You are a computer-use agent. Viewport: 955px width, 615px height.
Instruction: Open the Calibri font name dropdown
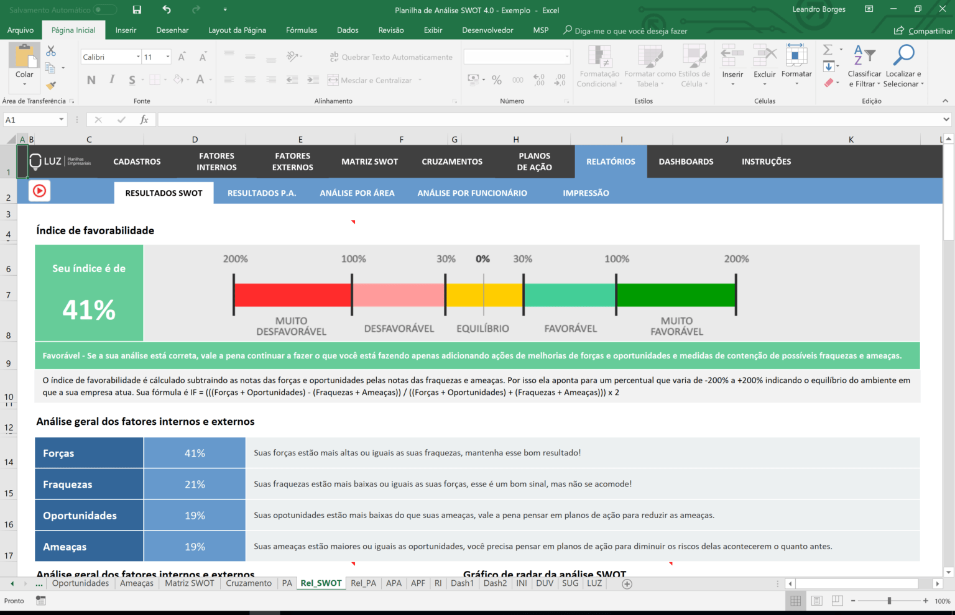[x=138, y=57]
